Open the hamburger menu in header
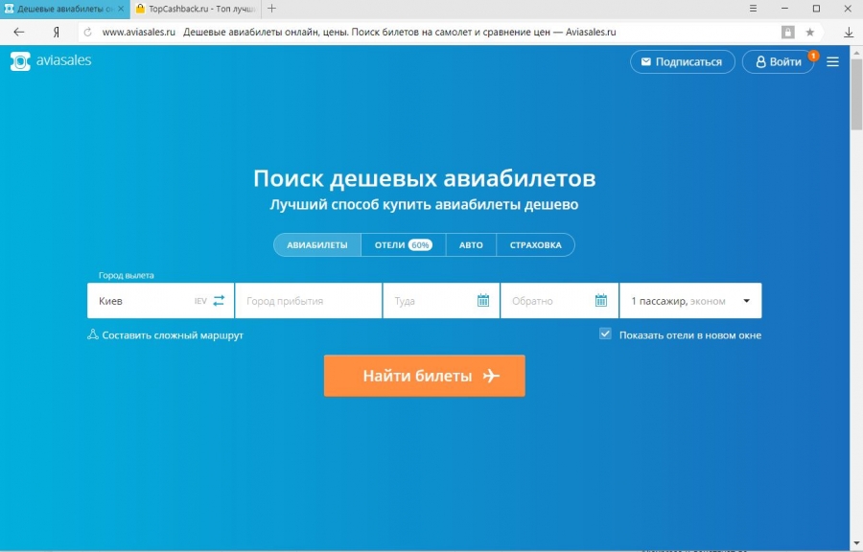The image size is (863, 552). coord(832,61)
